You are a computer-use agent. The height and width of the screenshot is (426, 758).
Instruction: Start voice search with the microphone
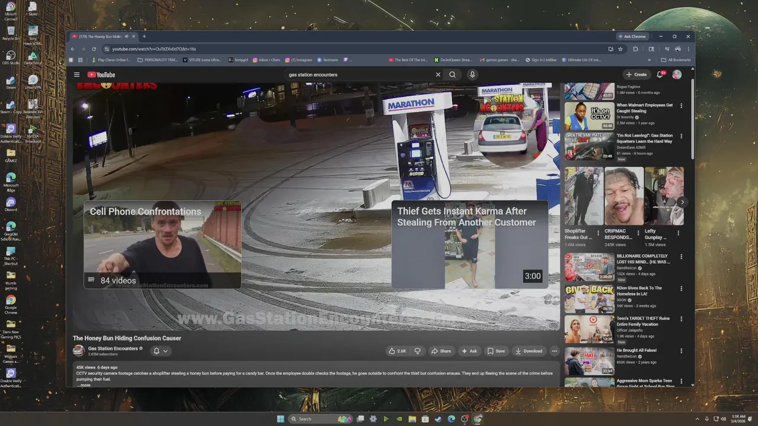pos(472,75)
